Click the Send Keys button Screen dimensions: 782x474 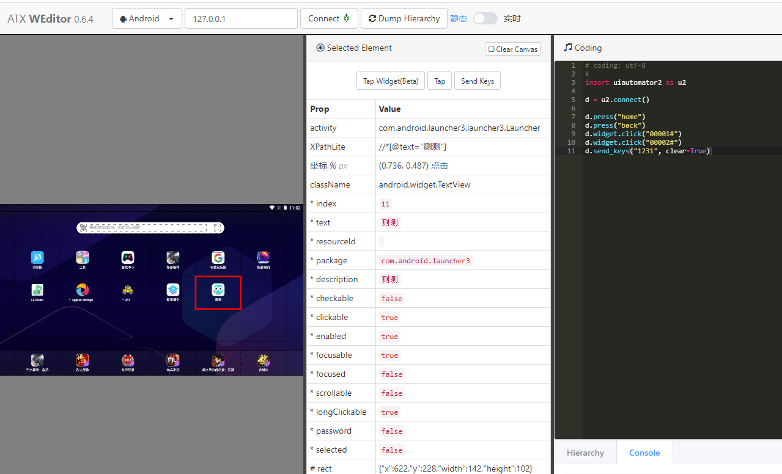click(x=478, y=81)
